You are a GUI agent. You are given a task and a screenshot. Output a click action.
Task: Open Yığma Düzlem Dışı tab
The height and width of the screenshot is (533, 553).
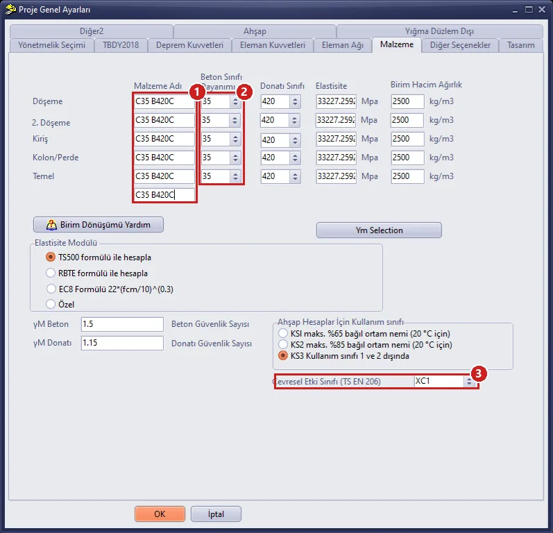pyautogui.click(x=439, y=31)
